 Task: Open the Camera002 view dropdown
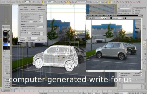[x=34, y=40]
